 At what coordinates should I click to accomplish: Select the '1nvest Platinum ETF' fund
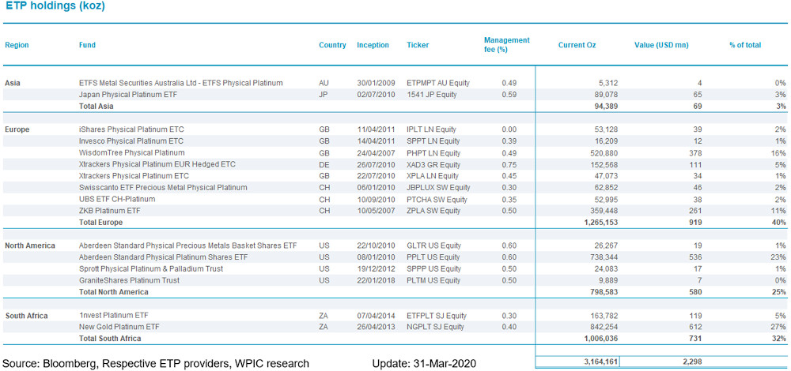point(113,316)
